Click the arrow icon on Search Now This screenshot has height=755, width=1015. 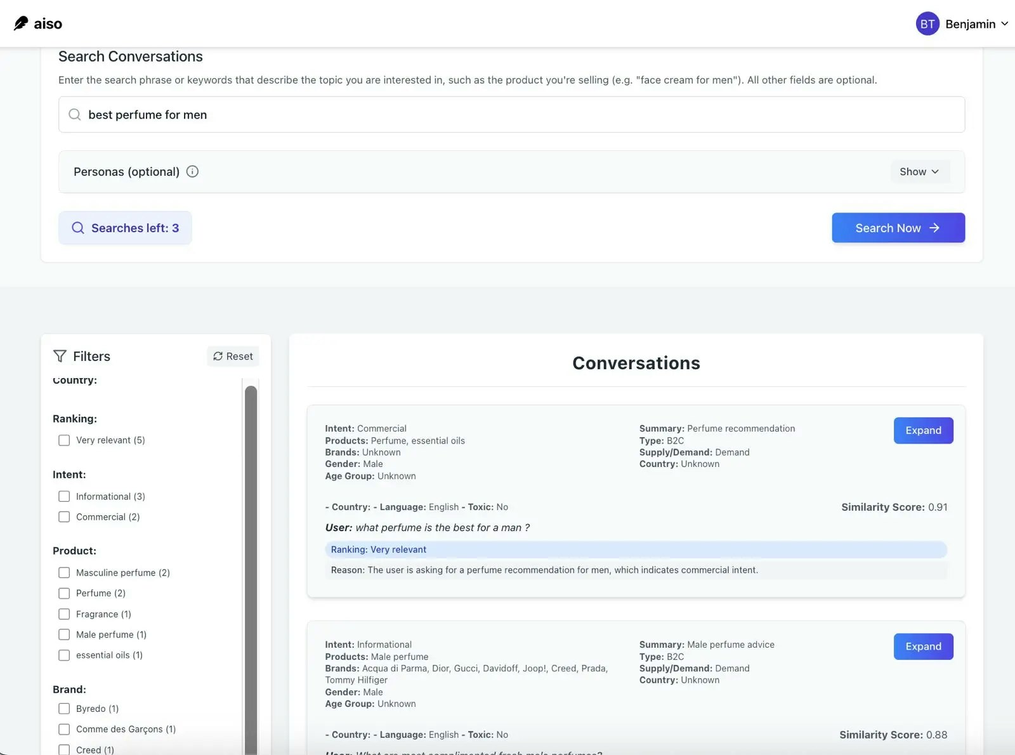click(934, 228)
